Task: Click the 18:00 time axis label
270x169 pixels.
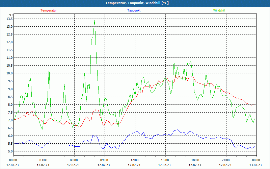Action: 196,160
